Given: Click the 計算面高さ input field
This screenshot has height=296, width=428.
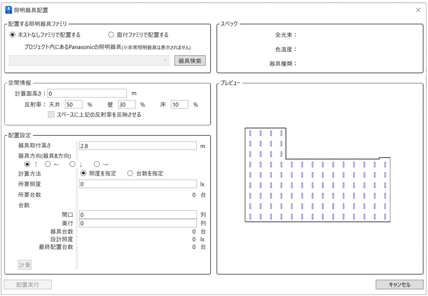Looking at the screenshot, I should pos(87,94).
